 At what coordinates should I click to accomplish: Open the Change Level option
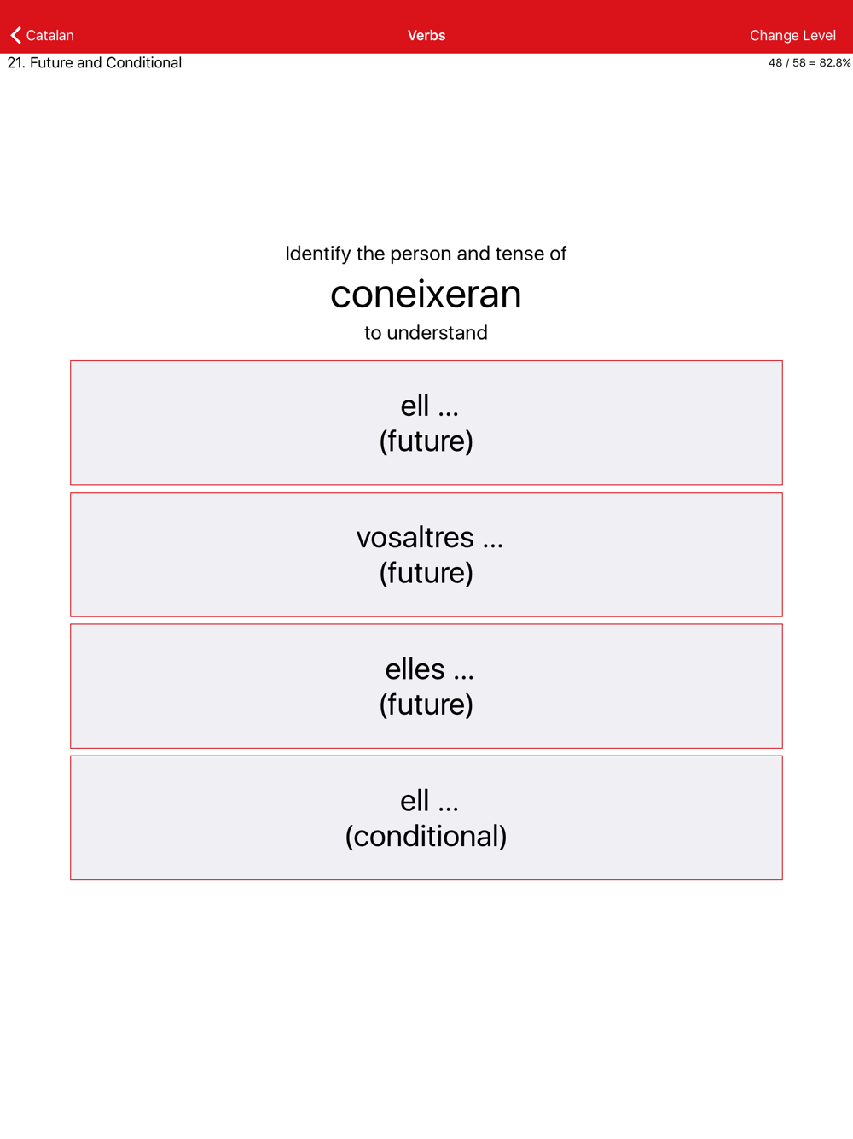[x=792, y=35]
